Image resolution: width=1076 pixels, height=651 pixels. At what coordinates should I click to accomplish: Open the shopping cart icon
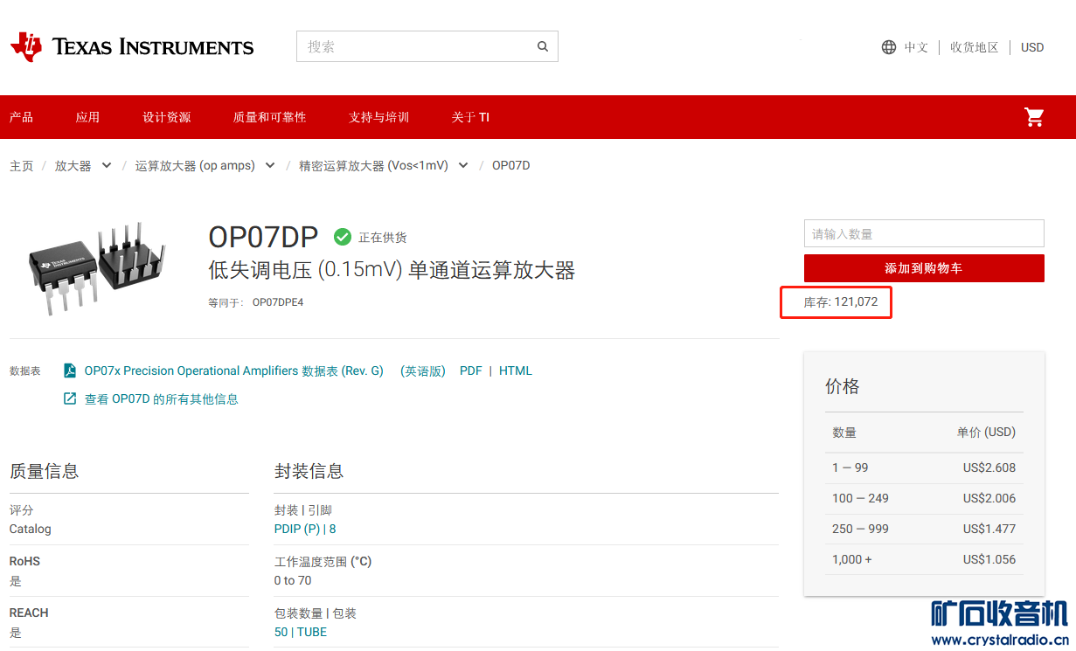tap(1034, 117)
